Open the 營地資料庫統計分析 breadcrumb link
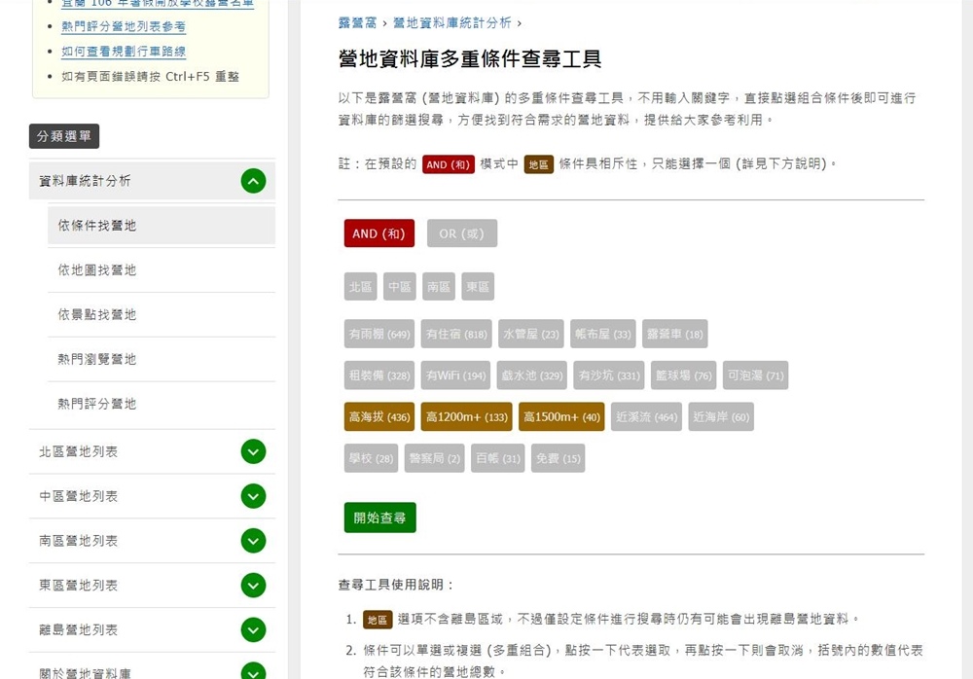Screen dimensions: 973x679 (x=452, y=23)
